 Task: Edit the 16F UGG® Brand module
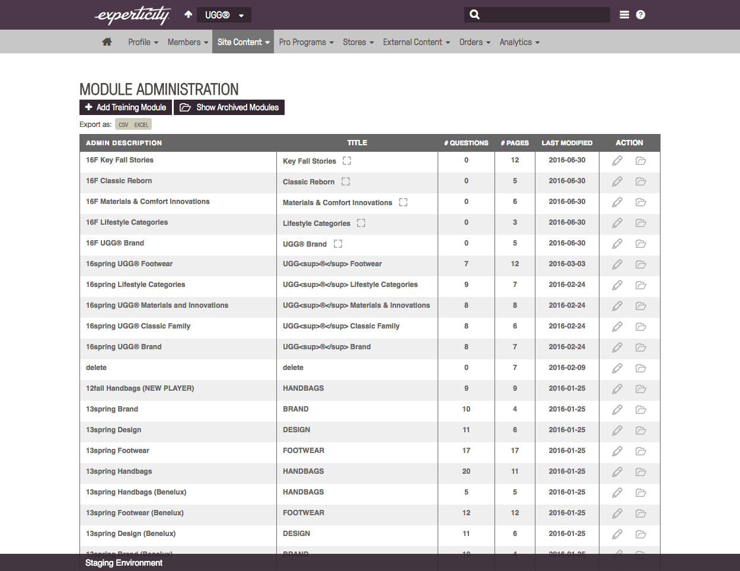click(617, 244)
